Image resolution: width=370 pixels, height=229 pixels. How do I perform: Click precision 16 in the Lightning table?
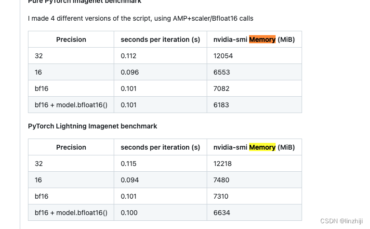(38, 180)
